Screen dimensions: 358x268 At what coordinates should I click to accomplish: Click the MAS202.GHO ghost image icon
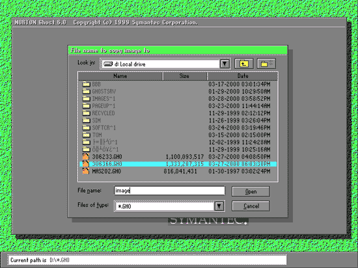86,171
